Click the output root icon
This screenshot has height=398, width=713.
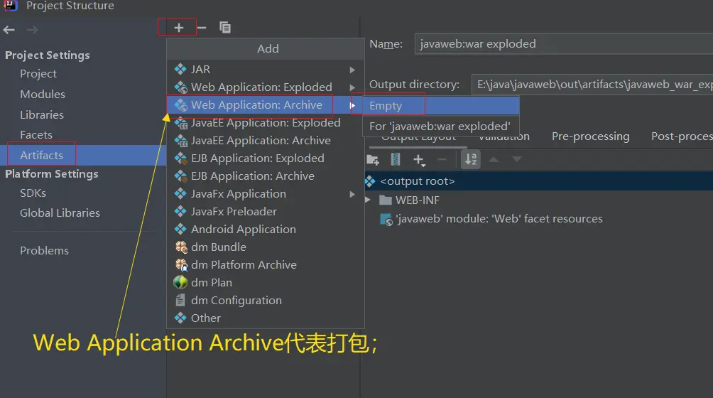pos(371,181)
